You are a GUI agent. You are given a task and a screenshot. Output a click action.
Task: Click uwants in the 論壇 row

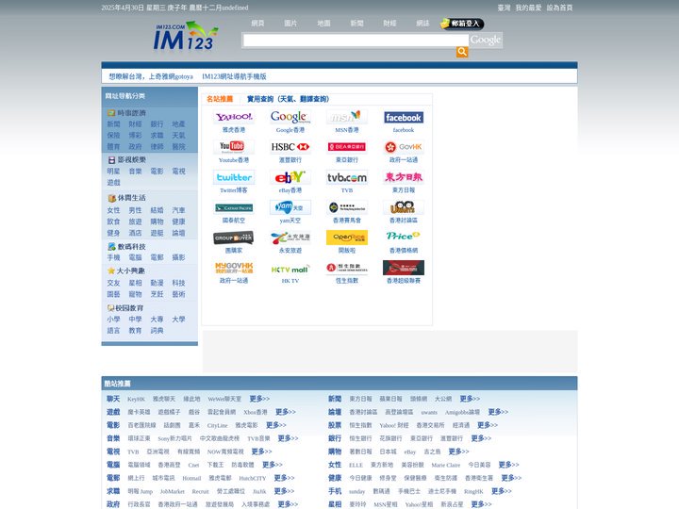(429, 412)
